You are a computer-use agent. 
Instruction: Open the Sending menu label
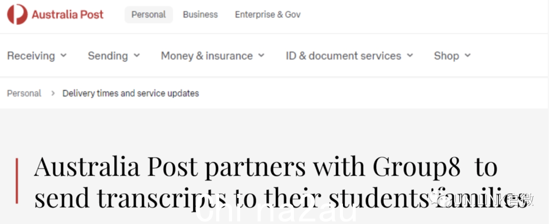tap(108, 56)
